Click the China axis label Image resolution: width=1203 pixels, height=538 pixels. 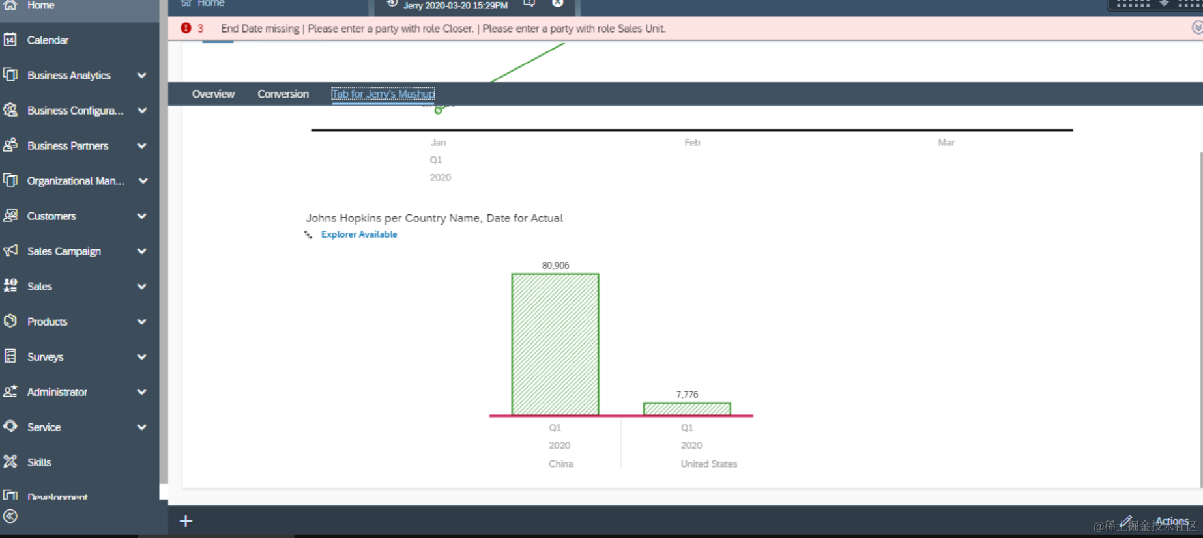point(560,464)
